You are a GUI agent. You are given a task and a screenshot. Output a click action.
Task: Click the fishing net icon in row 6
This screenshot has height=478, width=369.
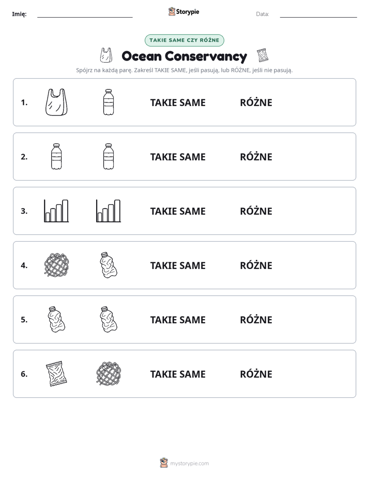[x=109, y=374]
